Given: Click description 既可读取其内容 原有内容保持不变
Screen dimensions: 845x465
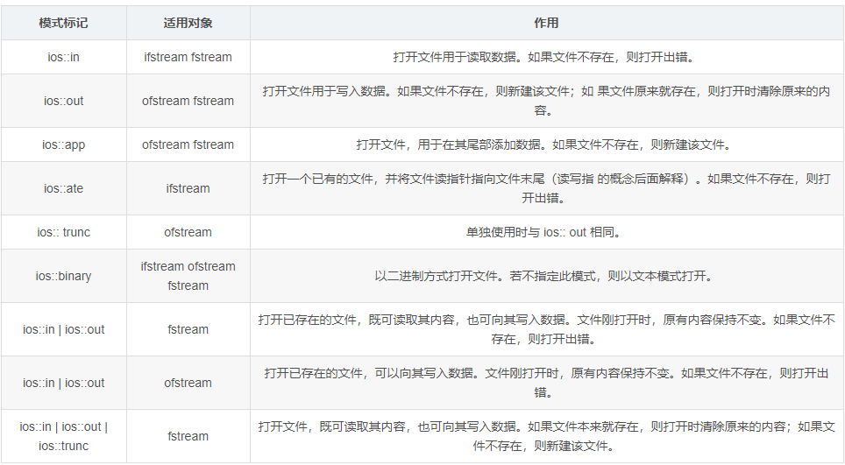Looking at the screenshot, I should coord(546,329).
